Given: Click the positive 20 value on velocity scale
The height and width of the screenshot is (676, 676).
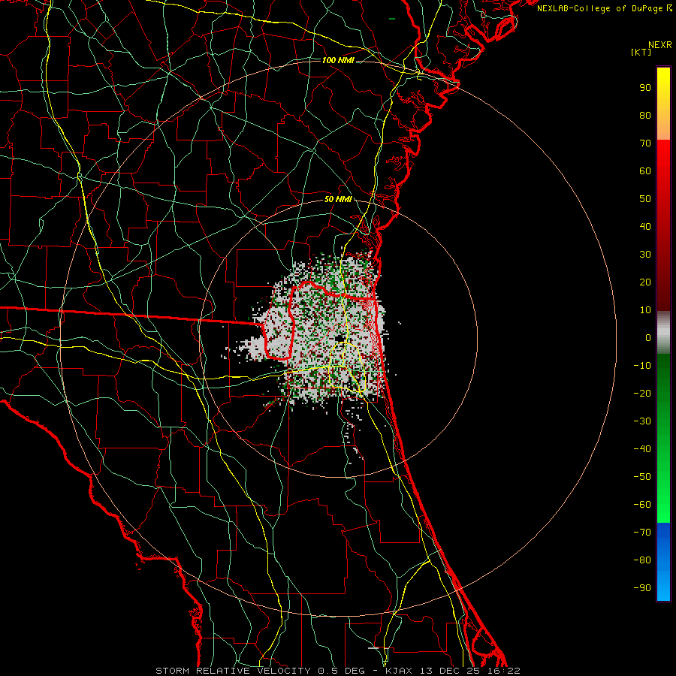Looking at the screenshot, I should pyautogui.click(x=645, y=282).
